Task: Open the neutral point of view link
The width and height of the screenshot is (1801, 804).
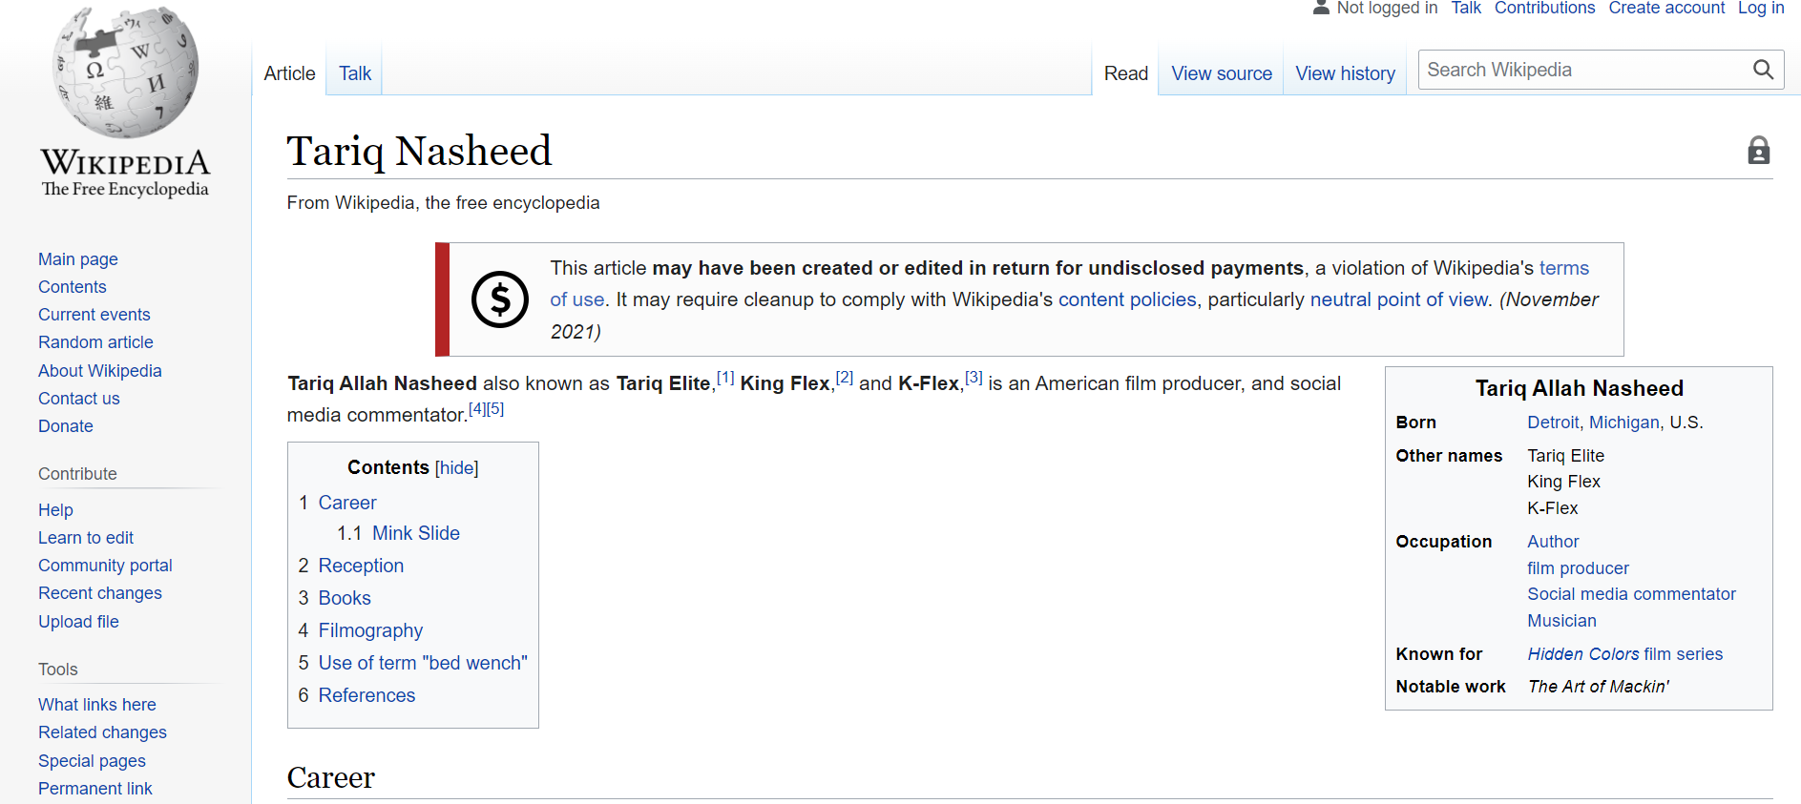Action: pos(1398,299)
